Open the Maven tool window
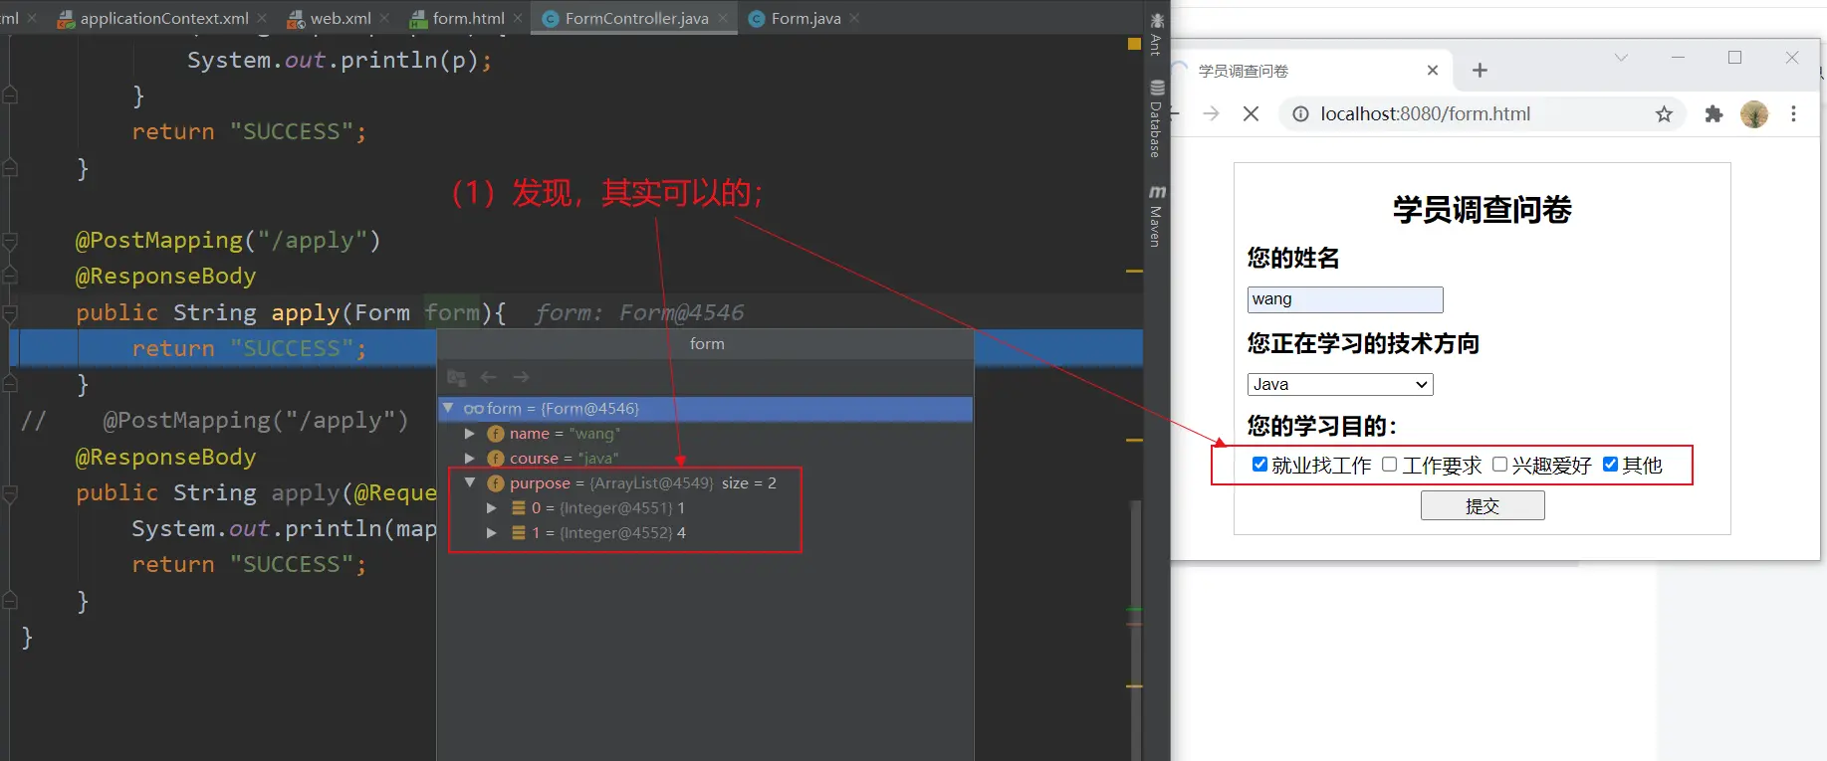Screen dimensions: 1827x761 tap(1156, 216)
